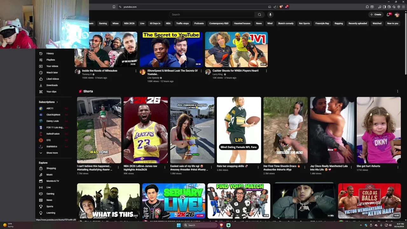The image size is (407, 229).
Task: Open notifications bell
Action: (x=388, y=14)
